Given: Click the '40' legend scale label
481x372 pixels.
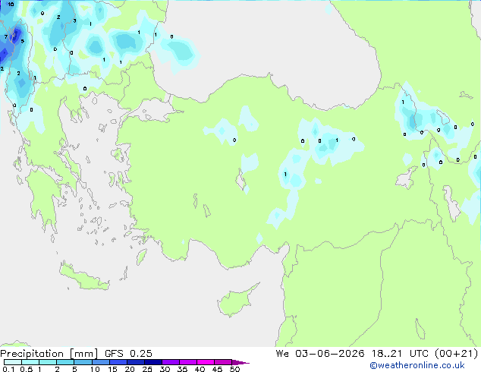Looking at the screenshot, I should (x=200, y=369).
